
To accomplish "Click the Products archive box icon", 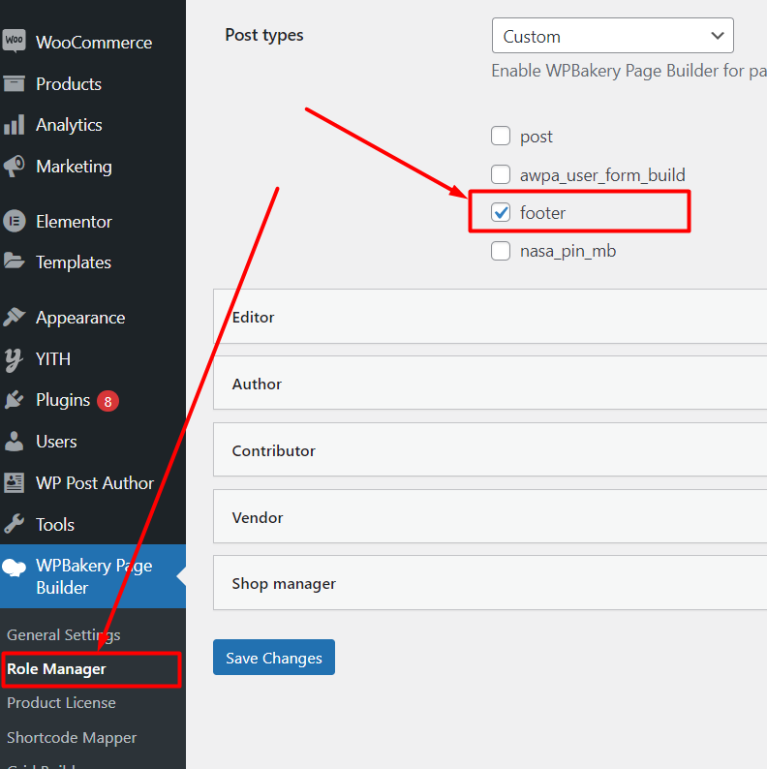I will pyautogui.click(x=14, y=83).
